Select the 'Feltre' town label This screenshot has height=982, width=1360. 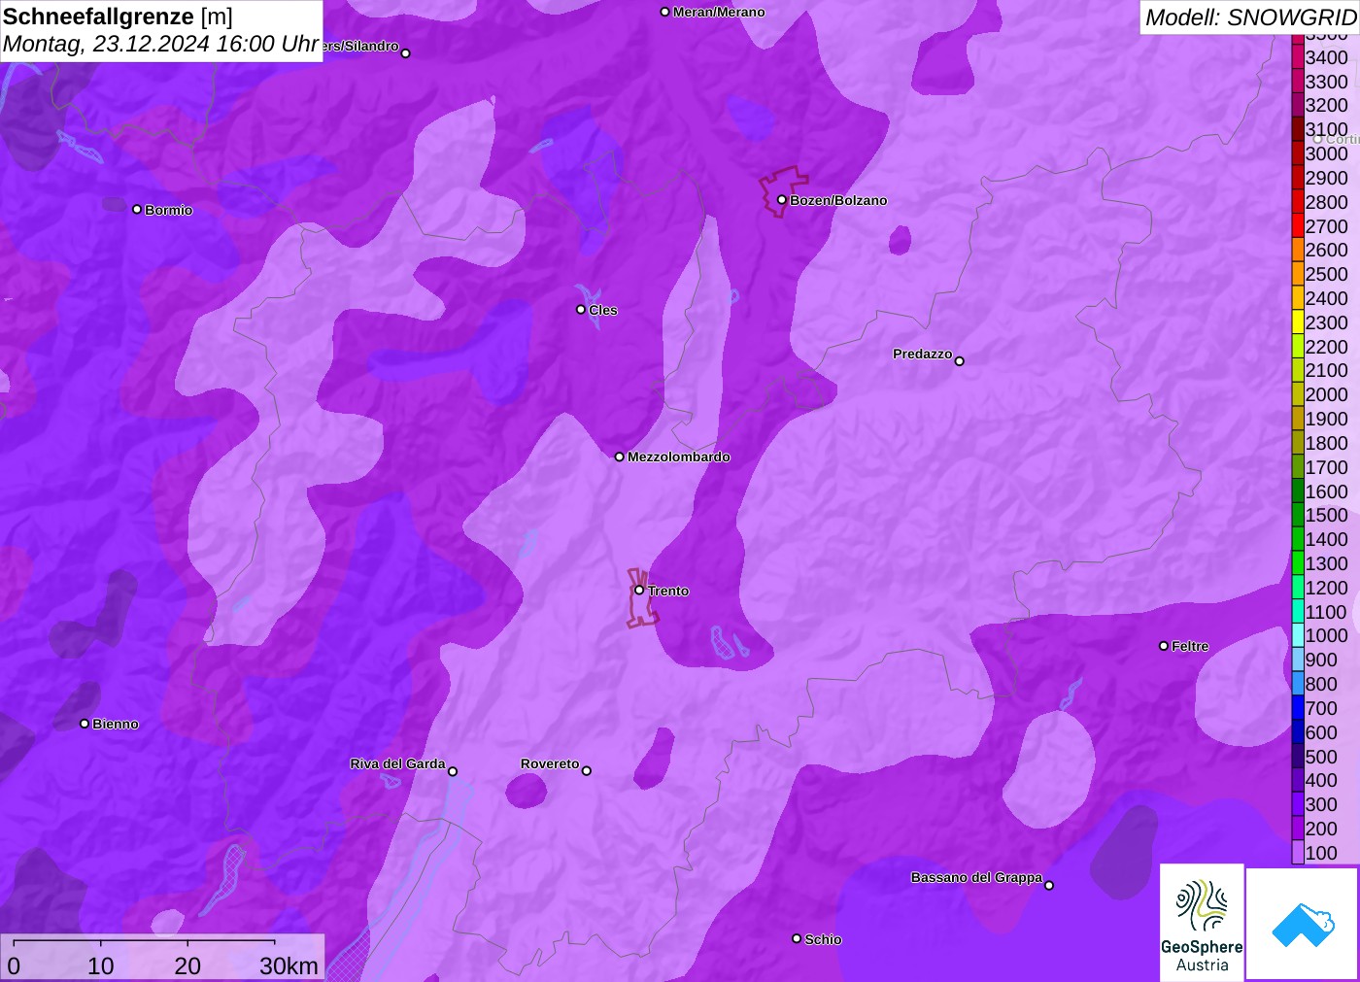1190,646
